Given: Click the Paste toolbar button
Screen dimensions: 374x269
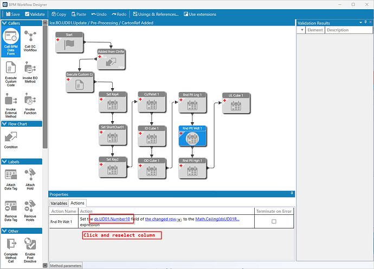Looking at the screenshot, I should [x=79, y=14].
